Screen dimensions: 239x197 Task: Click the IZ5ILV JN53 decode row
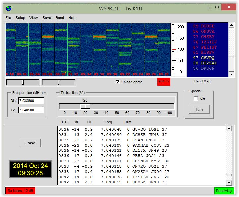point(114,177)
